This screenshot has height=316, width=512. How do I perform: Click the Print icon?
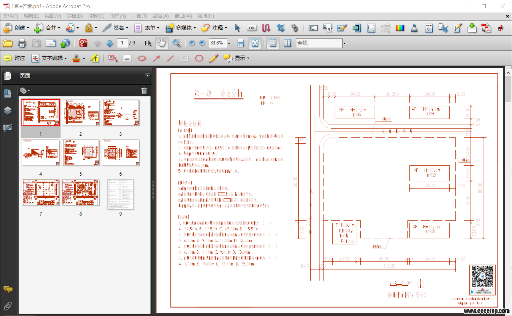(22, 43)
